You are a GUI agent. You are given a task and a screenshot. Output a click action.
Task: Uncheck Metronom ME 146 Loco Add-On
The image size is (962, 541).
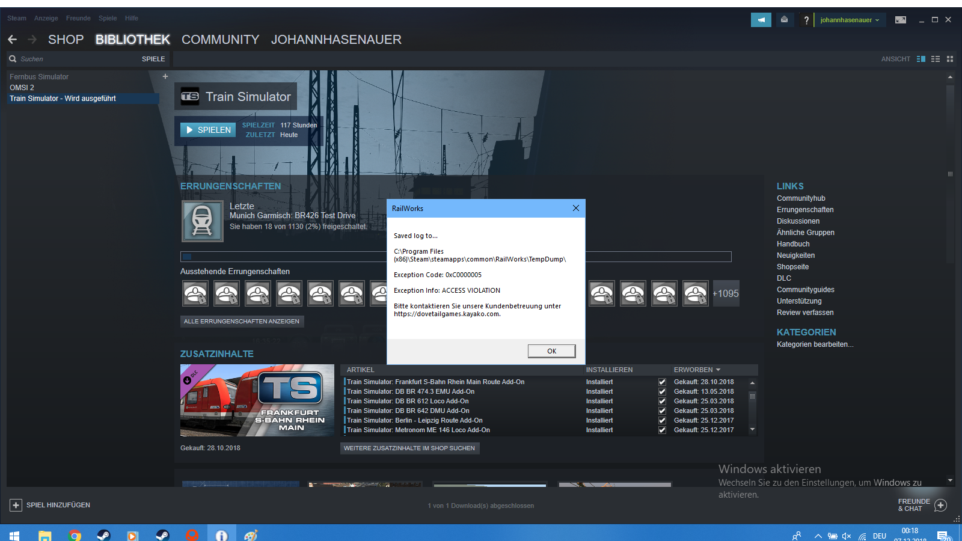pyautogui.click(x=662, y=430)
